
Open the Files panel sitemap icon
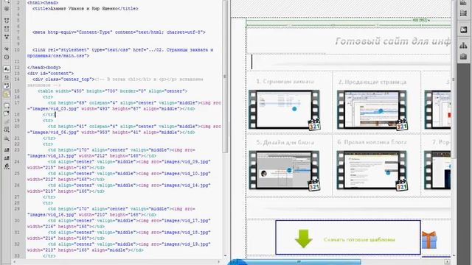tap(463, 46)
